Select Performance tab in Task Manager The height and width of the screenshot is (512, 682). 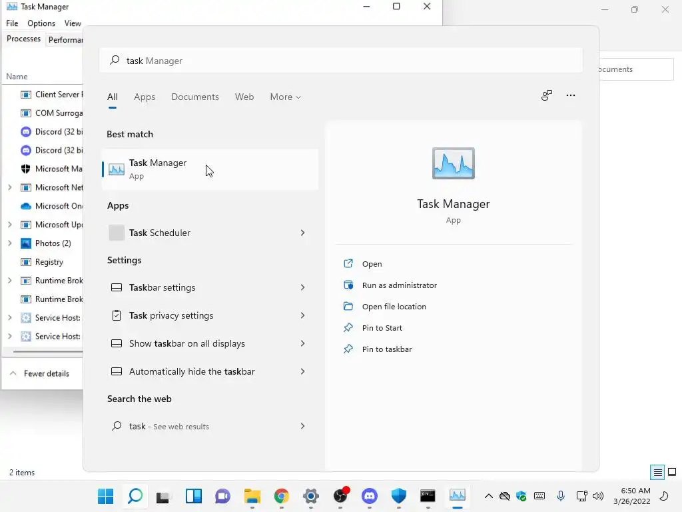(65, 39)
